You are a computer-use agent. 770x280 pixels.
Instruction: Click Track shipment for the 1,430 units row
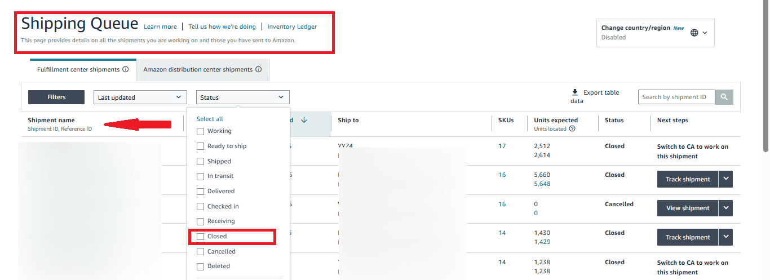[688, 237]
